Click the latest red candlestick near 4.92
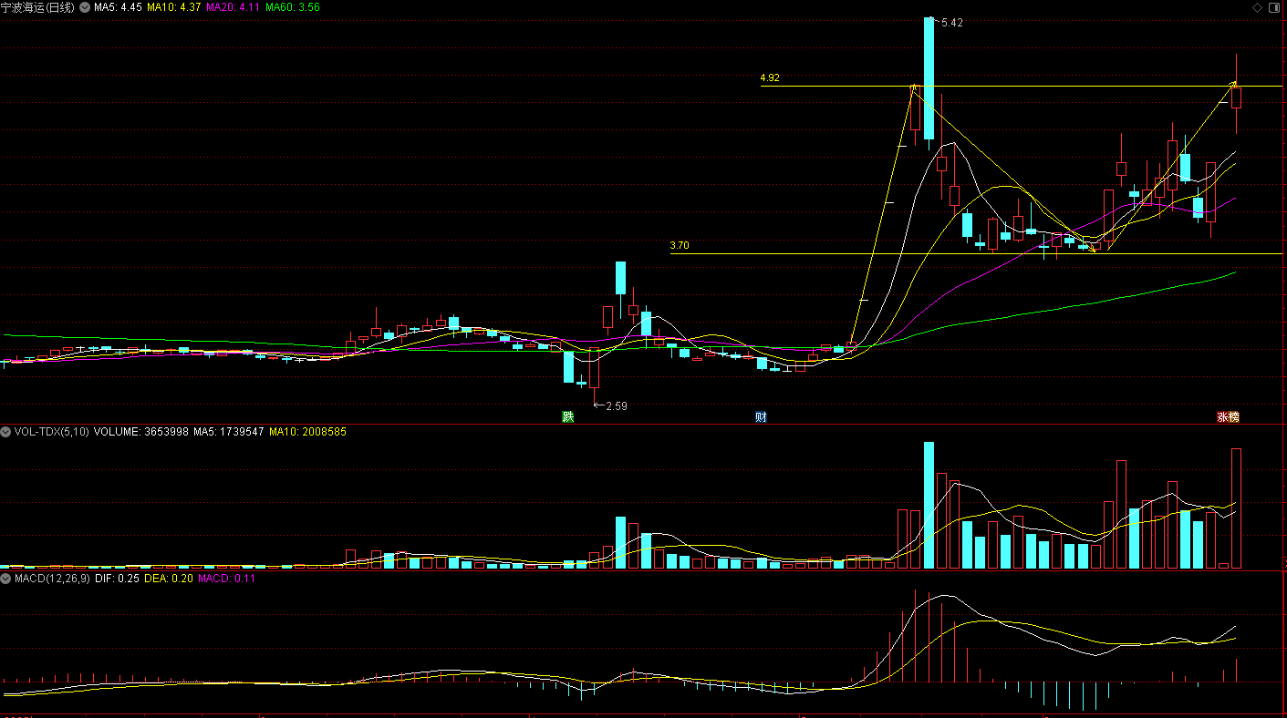1287x718 pixels. click(1236, 97)
